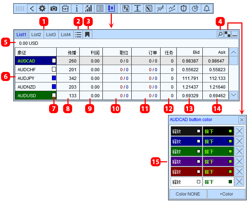The image size is (250, 201).
Task: Click the double trend lines icon
Action: pos(172,8)
